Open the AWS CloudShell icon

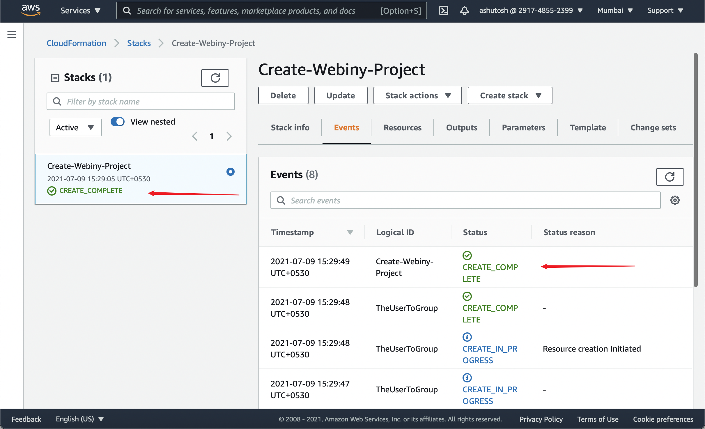pyautogui.click(x=443, y=11)
